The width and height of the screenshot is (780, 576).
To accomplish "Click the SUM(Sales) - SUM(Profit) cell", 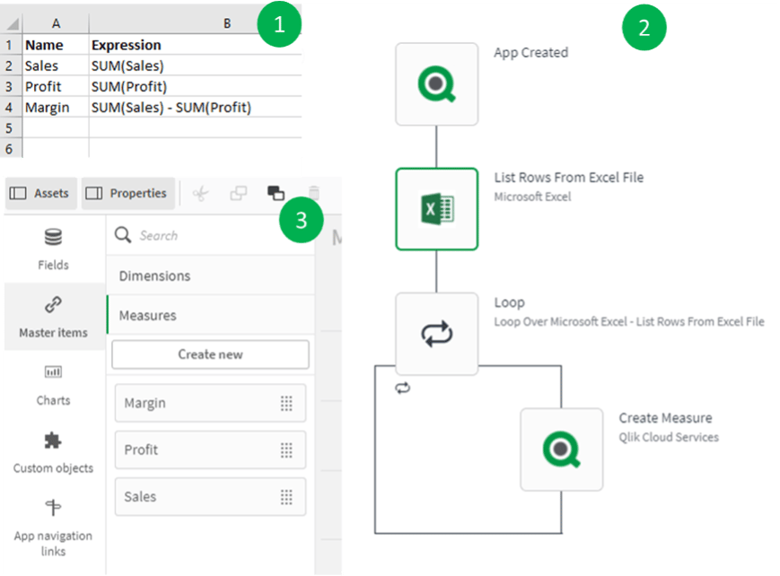I will [x=196, y=108].
